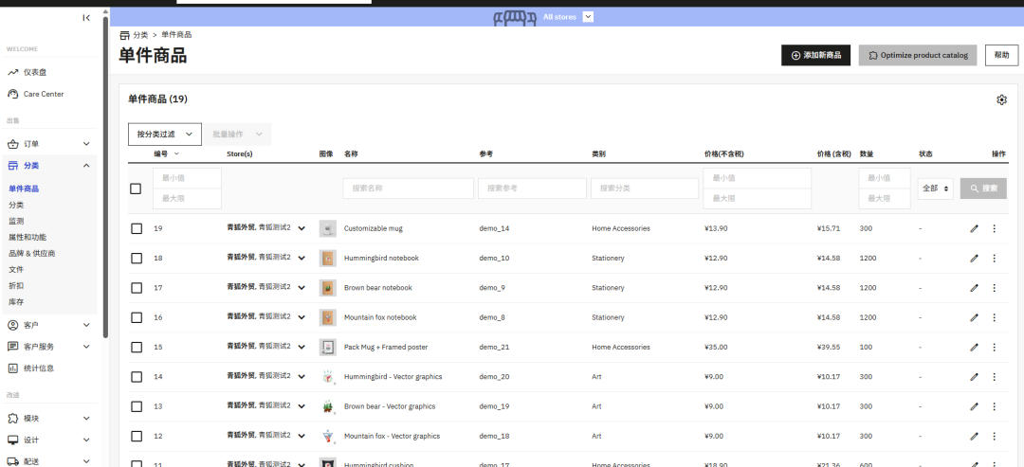Expand stores list for Customizable mug
This screenshot has width=1024, height=467.
tap(302, 229)
